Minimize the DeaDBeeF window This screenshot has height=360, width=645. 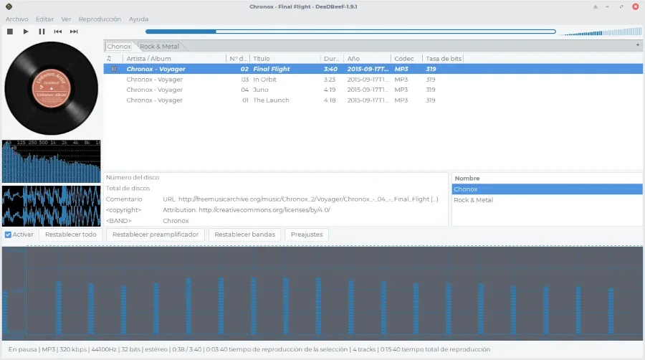[607, 6]
